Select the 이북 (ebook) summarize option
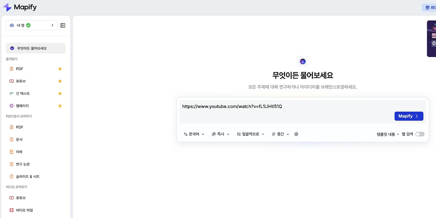The width and height of the screenshot is (436, 218). [20, 151]
